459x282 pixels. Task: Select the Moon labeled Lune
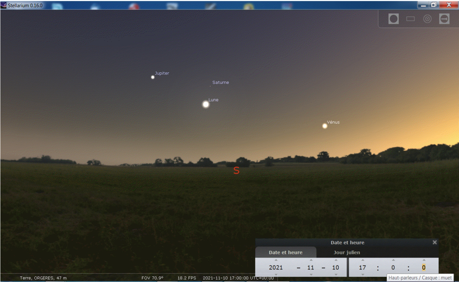tap(206, 104)
